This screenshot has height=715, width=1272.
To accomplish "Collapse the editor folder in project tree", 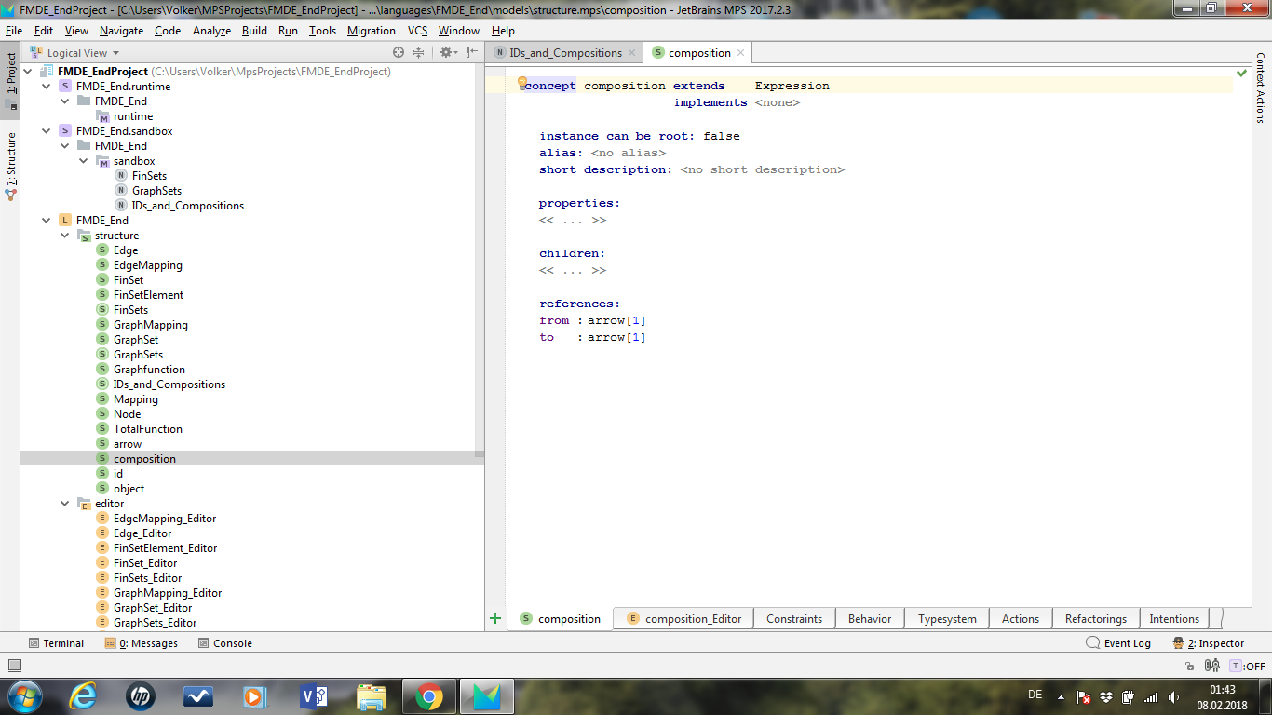I will (65, 504).
